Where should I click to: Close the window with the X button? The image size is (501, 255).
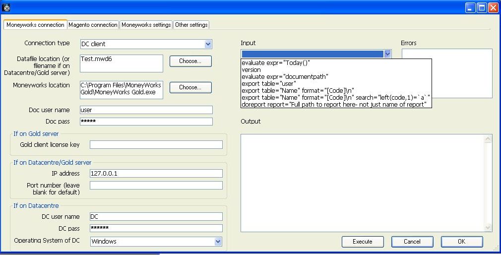(493, 7)
